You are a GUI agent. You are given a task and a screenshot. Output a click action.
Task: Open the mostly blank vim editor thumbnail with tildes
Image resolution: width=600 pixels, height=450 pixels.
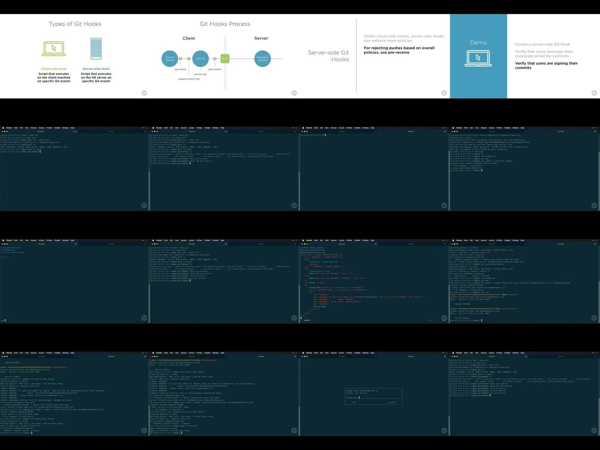[x=75, y=281]
